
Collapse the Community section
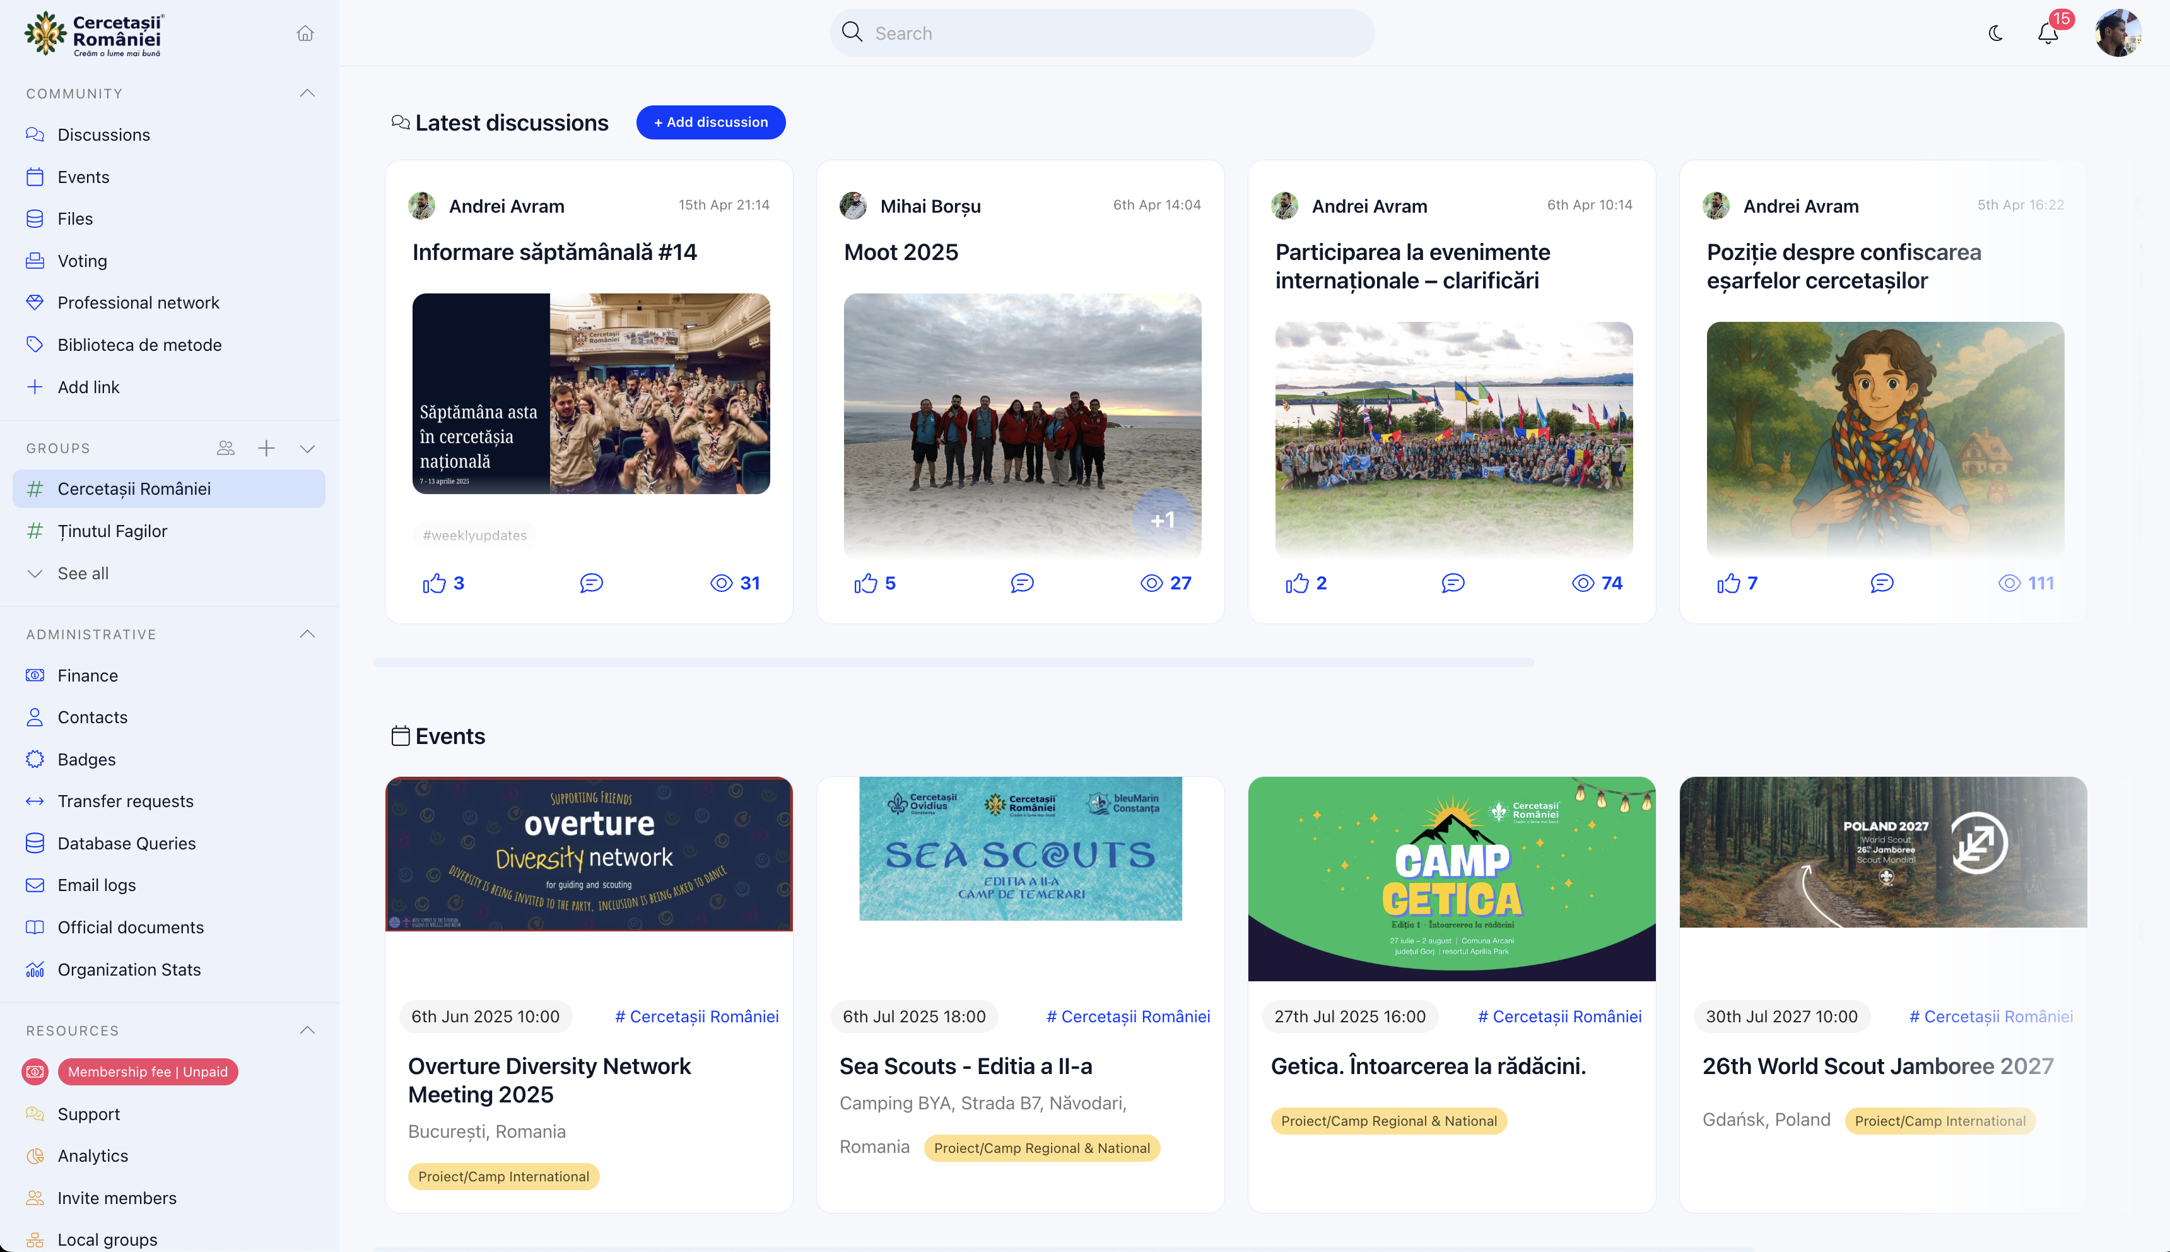coord(307,93)
